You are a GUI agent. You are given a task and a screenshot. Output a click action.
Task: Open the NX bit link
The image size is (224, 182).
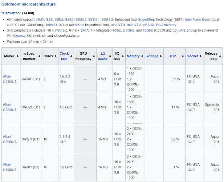80,25
